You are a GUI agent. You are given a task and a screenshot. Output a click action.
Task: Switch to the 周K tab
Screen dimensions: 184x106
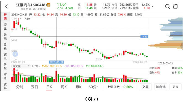tap(64, 87)
